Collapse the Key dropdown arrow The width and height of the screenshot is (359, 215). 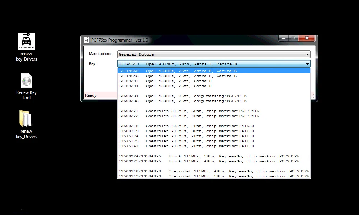click(x=308, y=64)
